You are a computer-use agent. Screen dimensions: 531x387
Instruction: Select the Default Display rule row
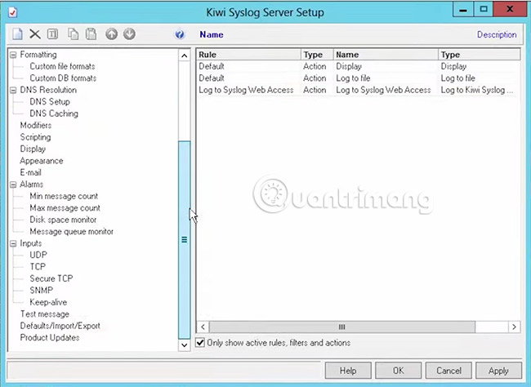[x=358, y=66]
